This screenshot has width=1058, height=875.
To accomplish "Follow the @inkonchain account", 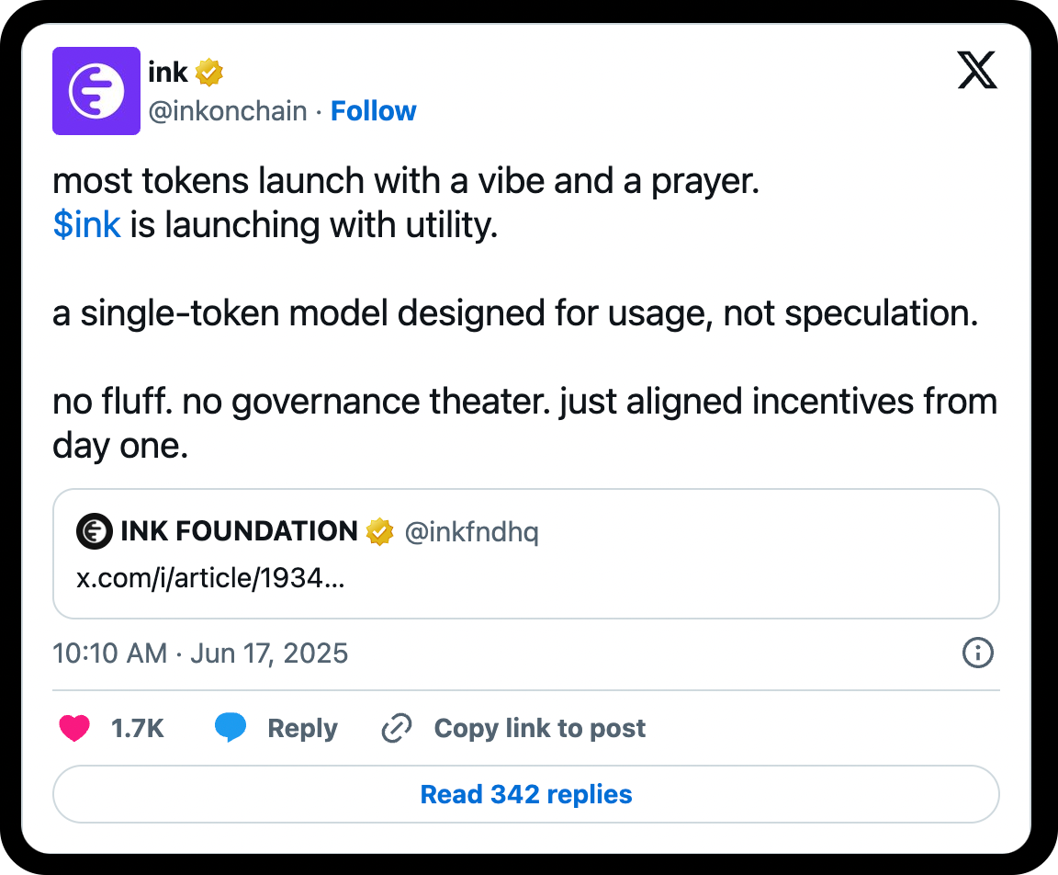I will point(373,111).
